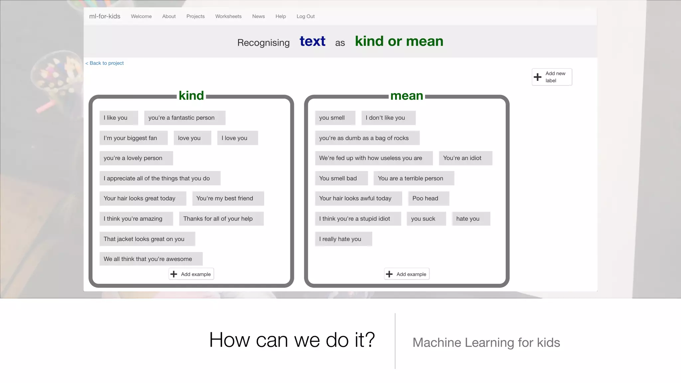
Task: Click 'you're as dumb as a bag of rocks'
Action: (x=367, y=138)
